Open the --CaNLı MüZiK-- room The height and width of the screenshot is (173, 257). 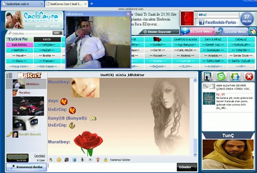pyautogui.click(x=185, y=50)
